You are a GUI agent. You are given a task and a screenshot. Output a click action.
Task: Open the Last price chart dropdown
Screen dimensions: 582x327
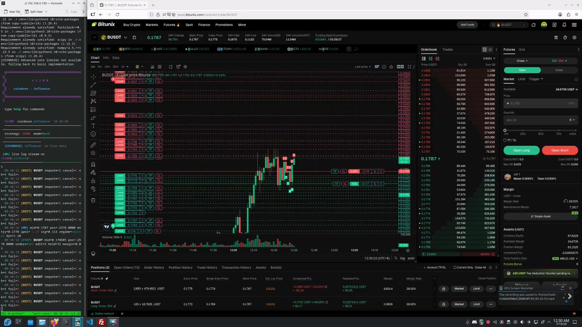coord(363,66)
